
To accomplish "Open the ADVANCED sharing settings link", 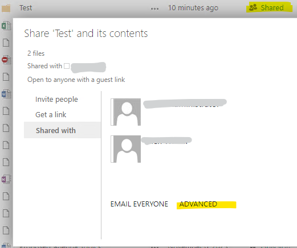I will [198, 204].
